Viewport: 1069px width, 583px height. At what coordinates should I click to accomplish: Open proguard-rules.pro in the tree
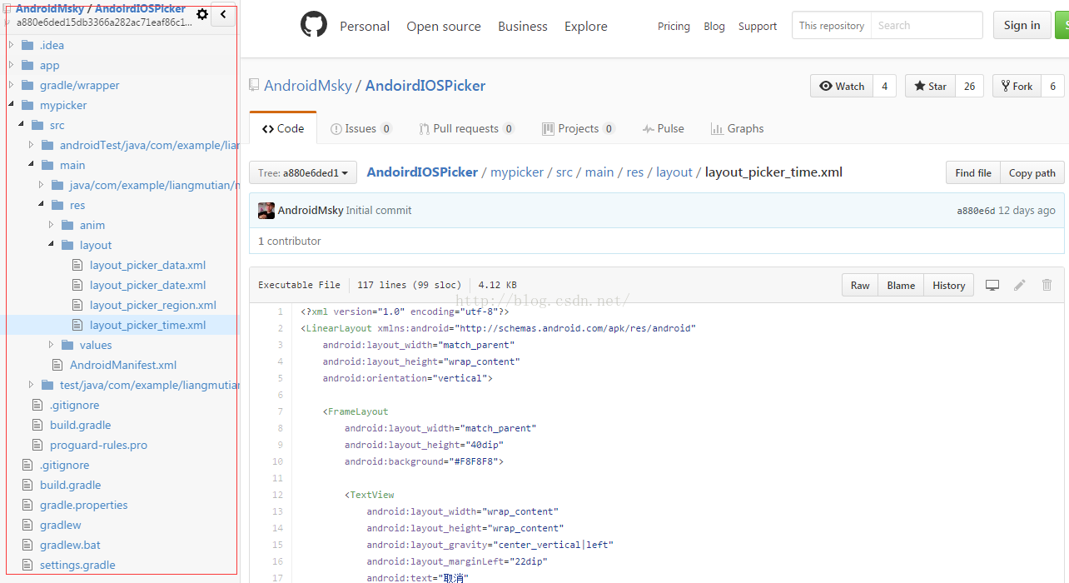tap(98, 445)
